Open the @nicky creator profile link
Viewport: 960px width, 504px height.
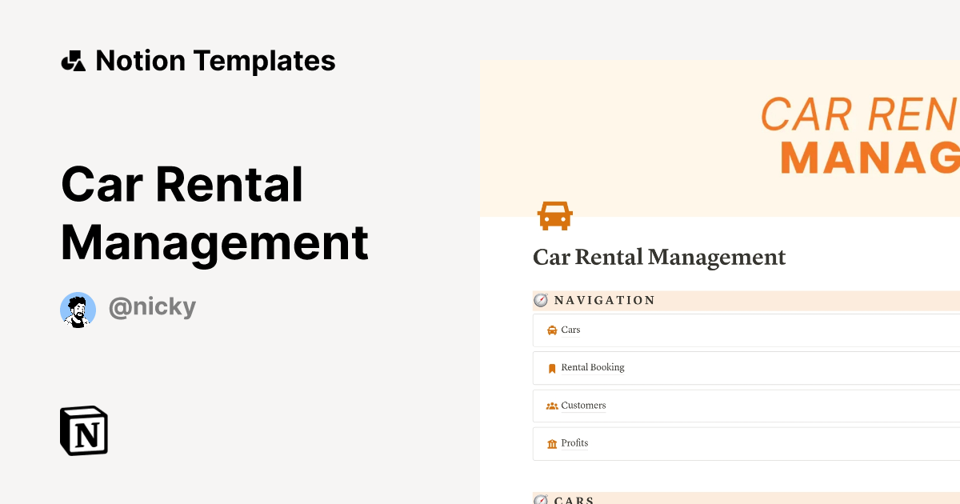(152, 307)
